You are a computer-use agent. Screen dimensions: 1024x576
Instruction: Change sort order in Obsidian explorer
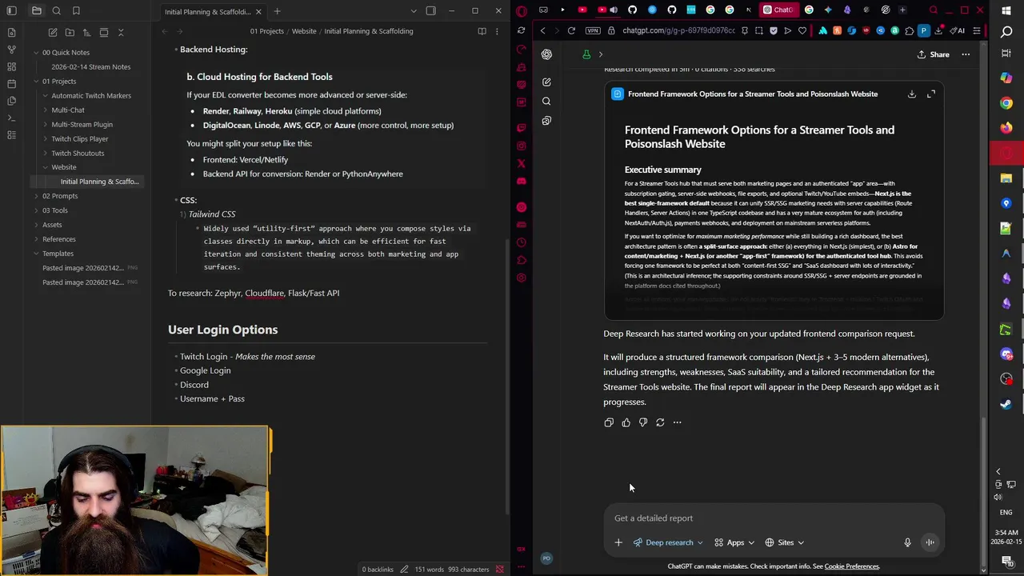click(x=87, y=32)
